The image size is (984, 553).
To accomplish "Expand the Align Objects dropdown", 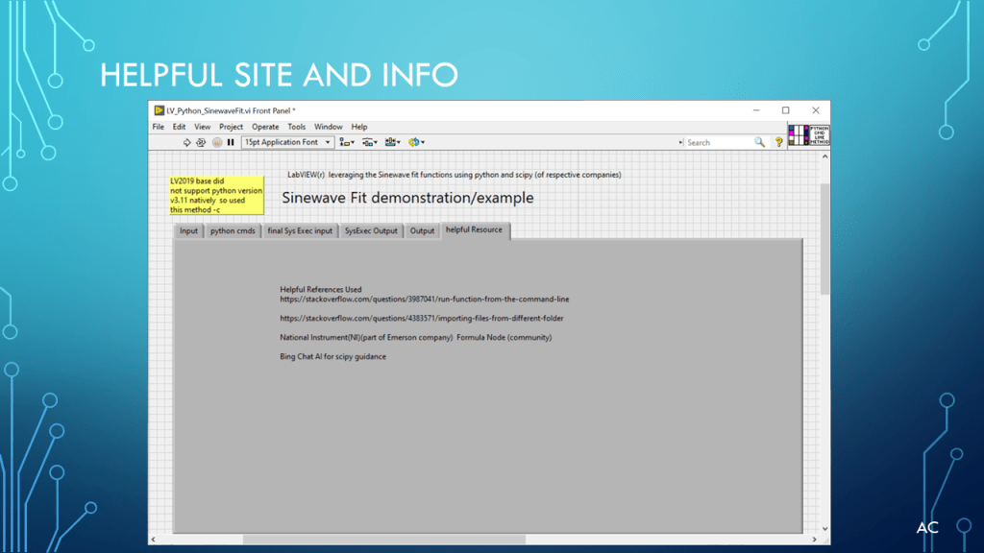I will tap(347, 142).
